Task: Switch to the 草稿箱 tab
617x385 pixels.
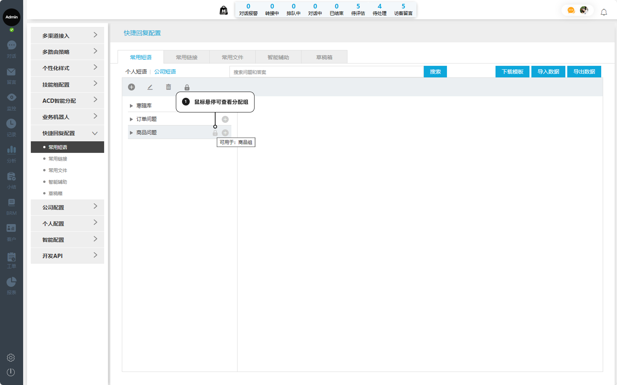Action: click(x=324, y=57)
